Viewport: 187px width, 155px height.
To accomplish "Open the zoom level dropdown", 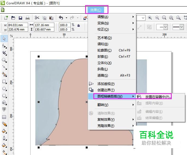I will click(143, 18).
